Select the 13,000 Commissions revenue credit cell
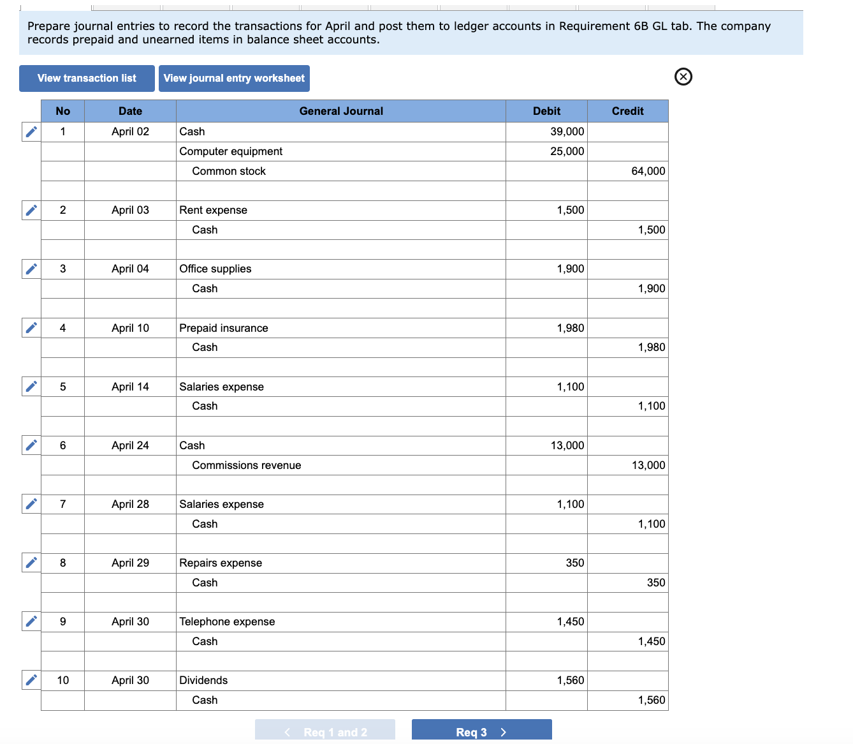The image size is (853, 744). [628, 465]
